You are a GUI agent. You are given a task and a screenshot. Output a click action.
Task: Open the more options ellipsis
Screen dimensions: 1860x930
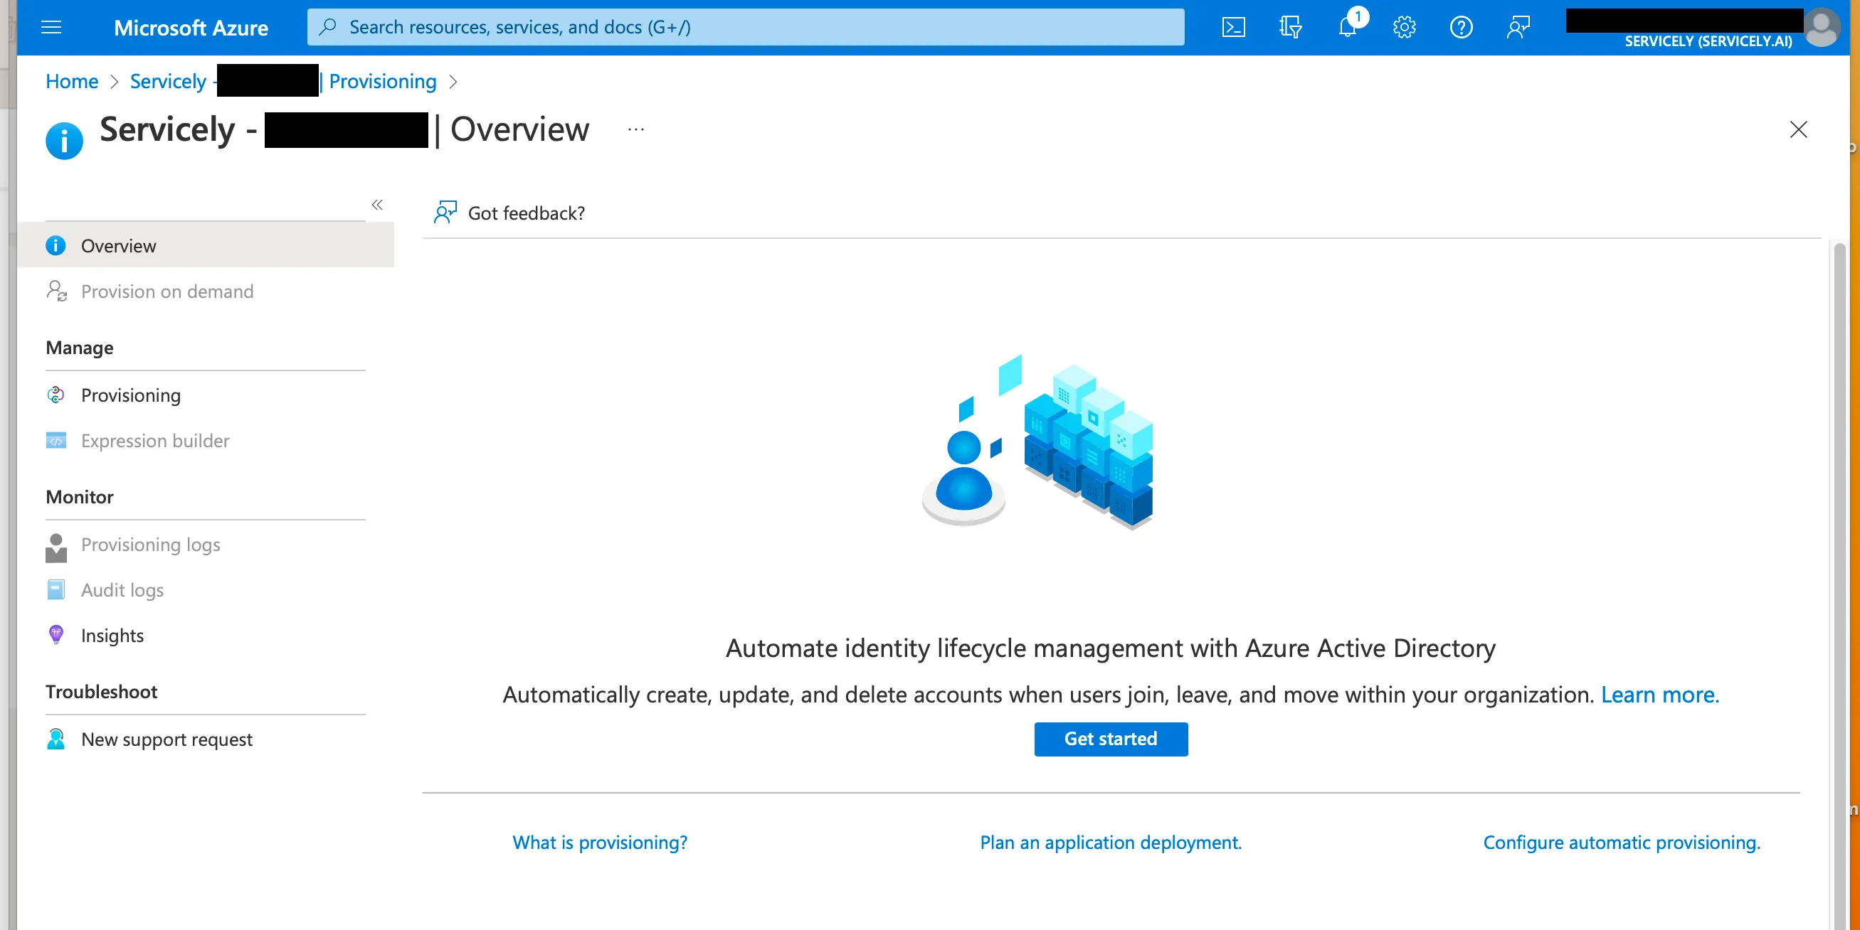point(635,130)
